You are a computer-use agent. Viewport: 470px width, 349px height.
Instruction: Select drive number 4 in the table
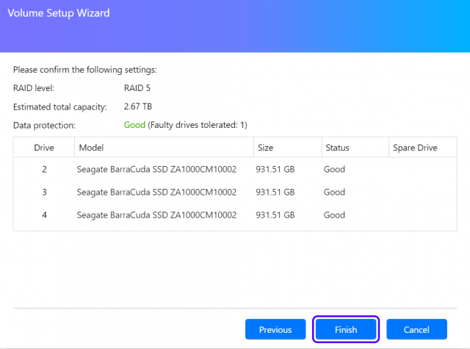[44, 215]
